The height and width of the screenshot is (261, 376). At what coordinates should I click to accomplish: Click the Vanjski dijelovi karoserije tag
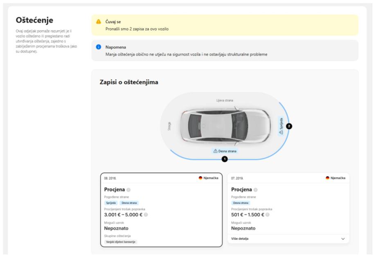(121, 242)
